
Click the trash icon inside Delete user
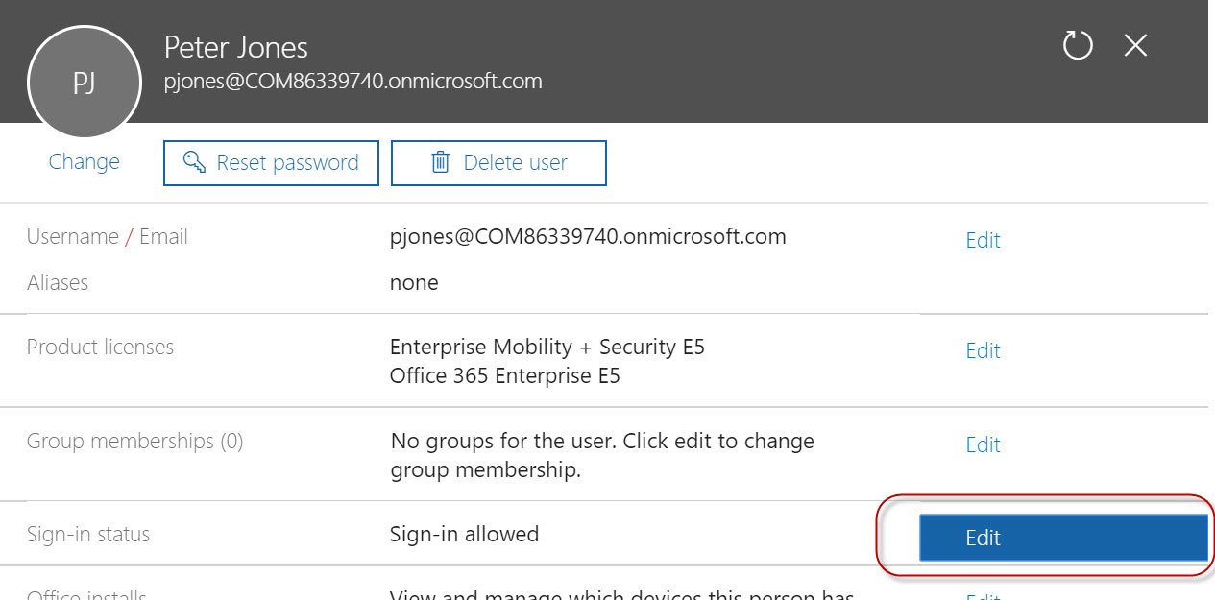(x=441, y=162)
